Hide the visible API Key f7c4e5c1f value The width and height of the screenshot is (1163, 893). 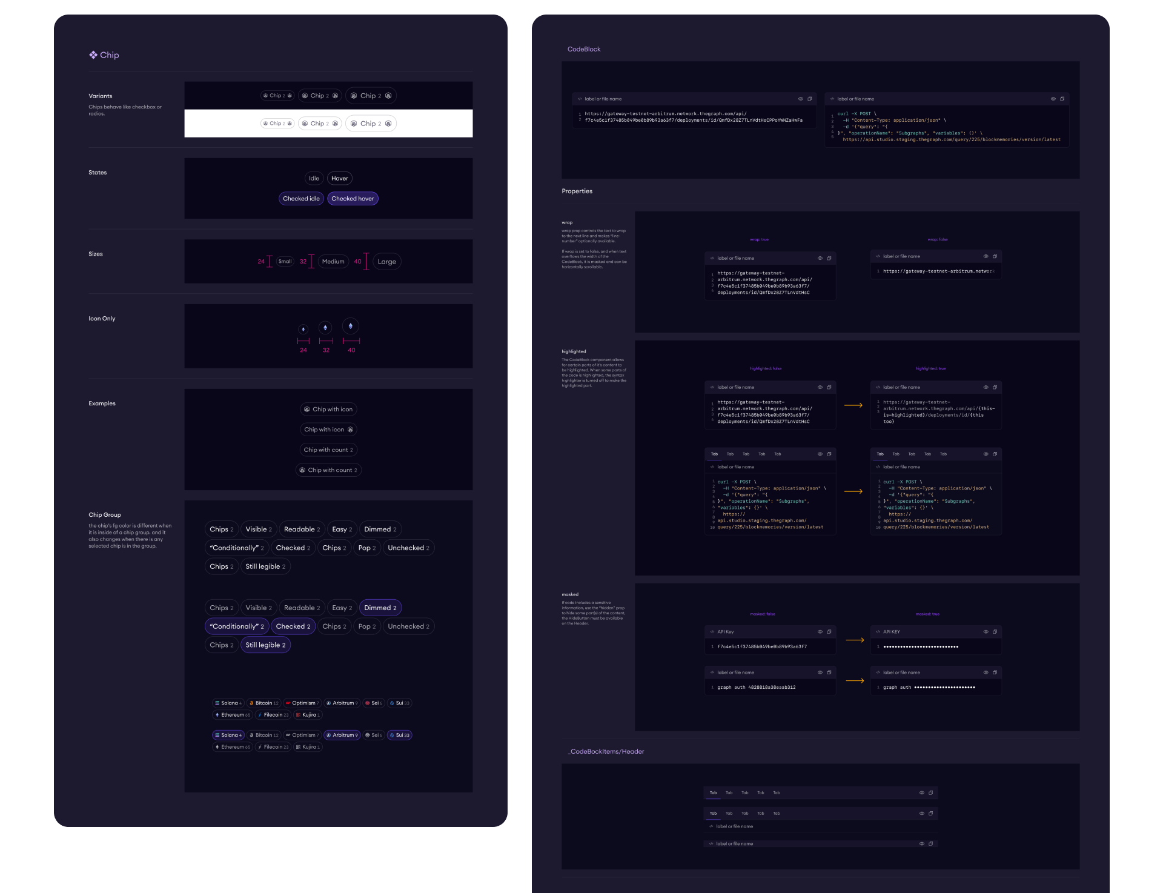coord(820,632)
